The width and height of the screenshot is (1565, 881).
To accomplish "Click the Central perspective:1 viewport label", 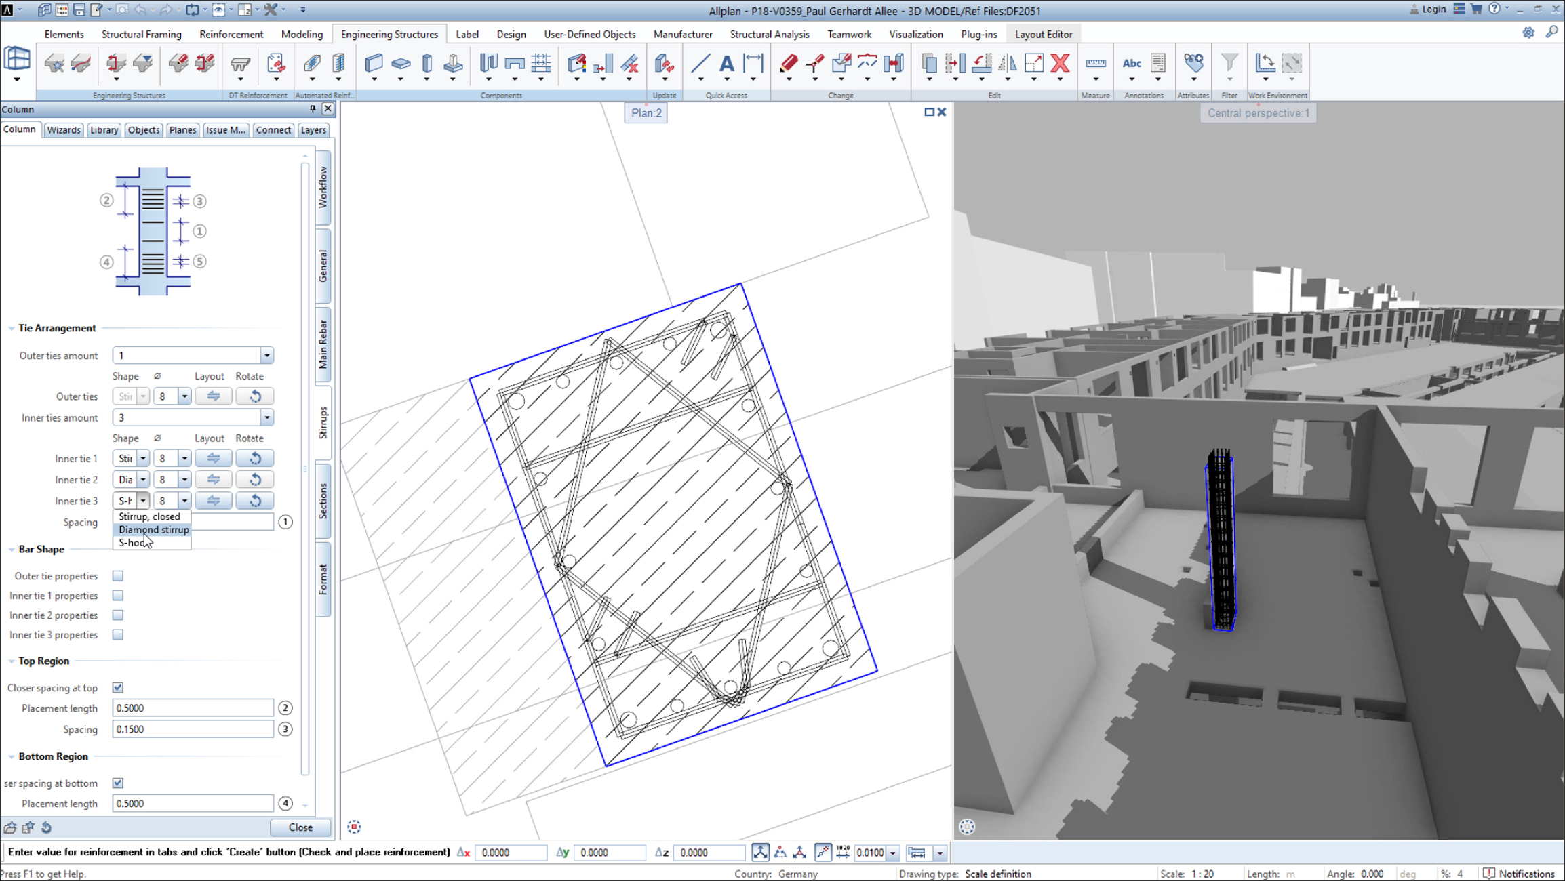I will point(1259,113).
